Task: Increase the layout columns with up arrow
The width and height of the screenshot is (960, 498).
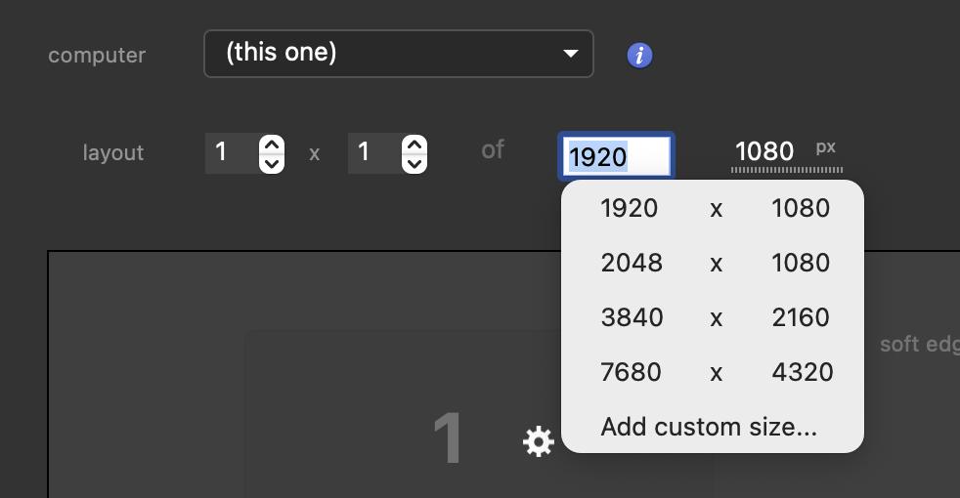Action: 272,144
